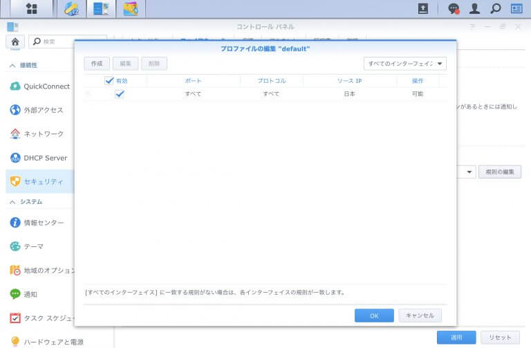The height and width of the screenshot is (348, 531).
Task: Click リセット in Control Panel
Action: [x=500, y=338]
